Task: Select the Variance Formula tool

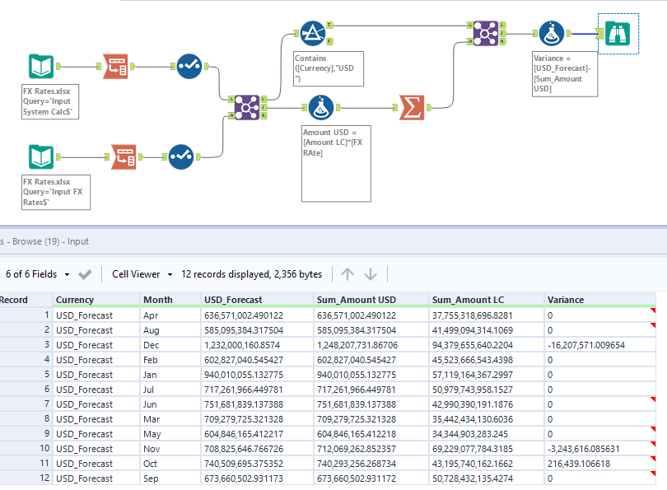Action: 552,34
